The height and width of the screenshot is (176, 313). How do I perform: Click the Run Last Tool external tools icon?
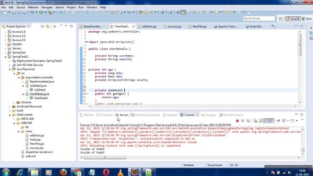point(50,12)
